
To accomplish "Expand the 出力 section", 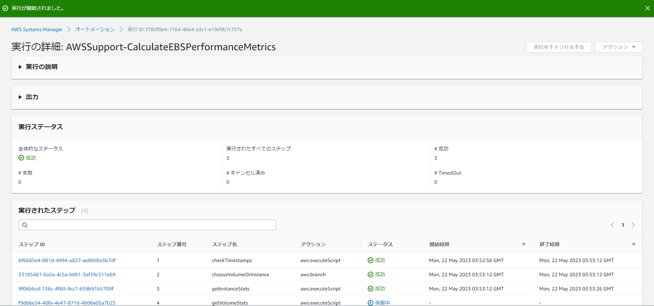I will [x=28, y=97].
